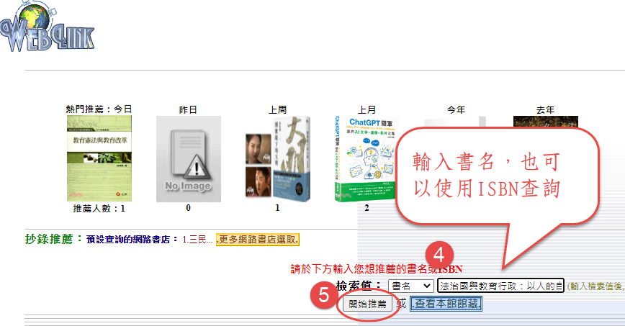Open the 教育憲法與教育改革 book cover
The height and width of the screenshot is (326, 625).
pos(99,158)
